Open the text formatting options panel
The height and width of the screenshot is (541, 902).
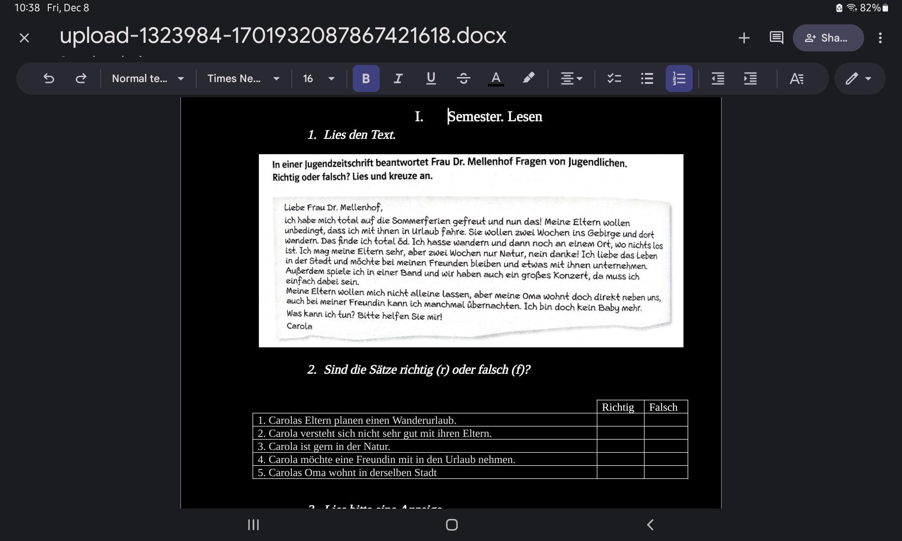pyautogui.click(x=796, y=78)
